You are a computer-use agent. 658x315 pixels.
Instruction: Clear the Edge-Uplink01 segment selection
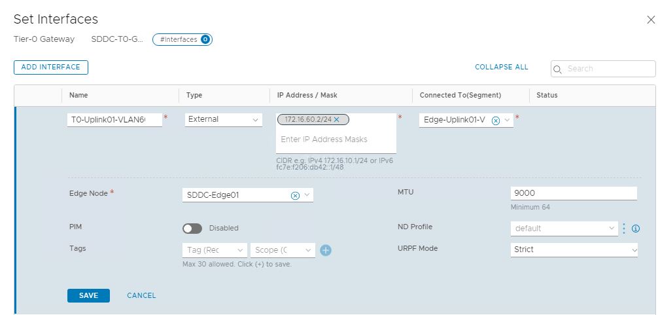click(x=495, y=120)
